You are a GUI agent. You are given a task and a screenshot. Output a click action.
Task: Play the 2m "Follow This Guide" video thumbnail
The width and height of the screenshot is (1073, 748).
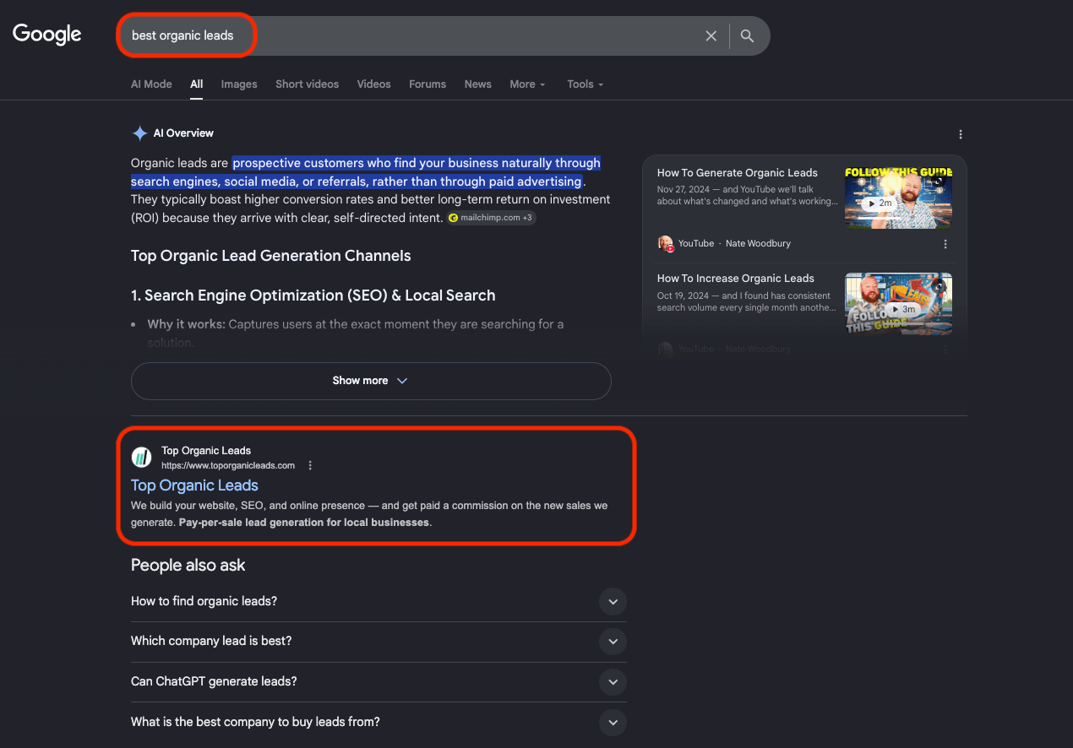click(x=898, y=198)
